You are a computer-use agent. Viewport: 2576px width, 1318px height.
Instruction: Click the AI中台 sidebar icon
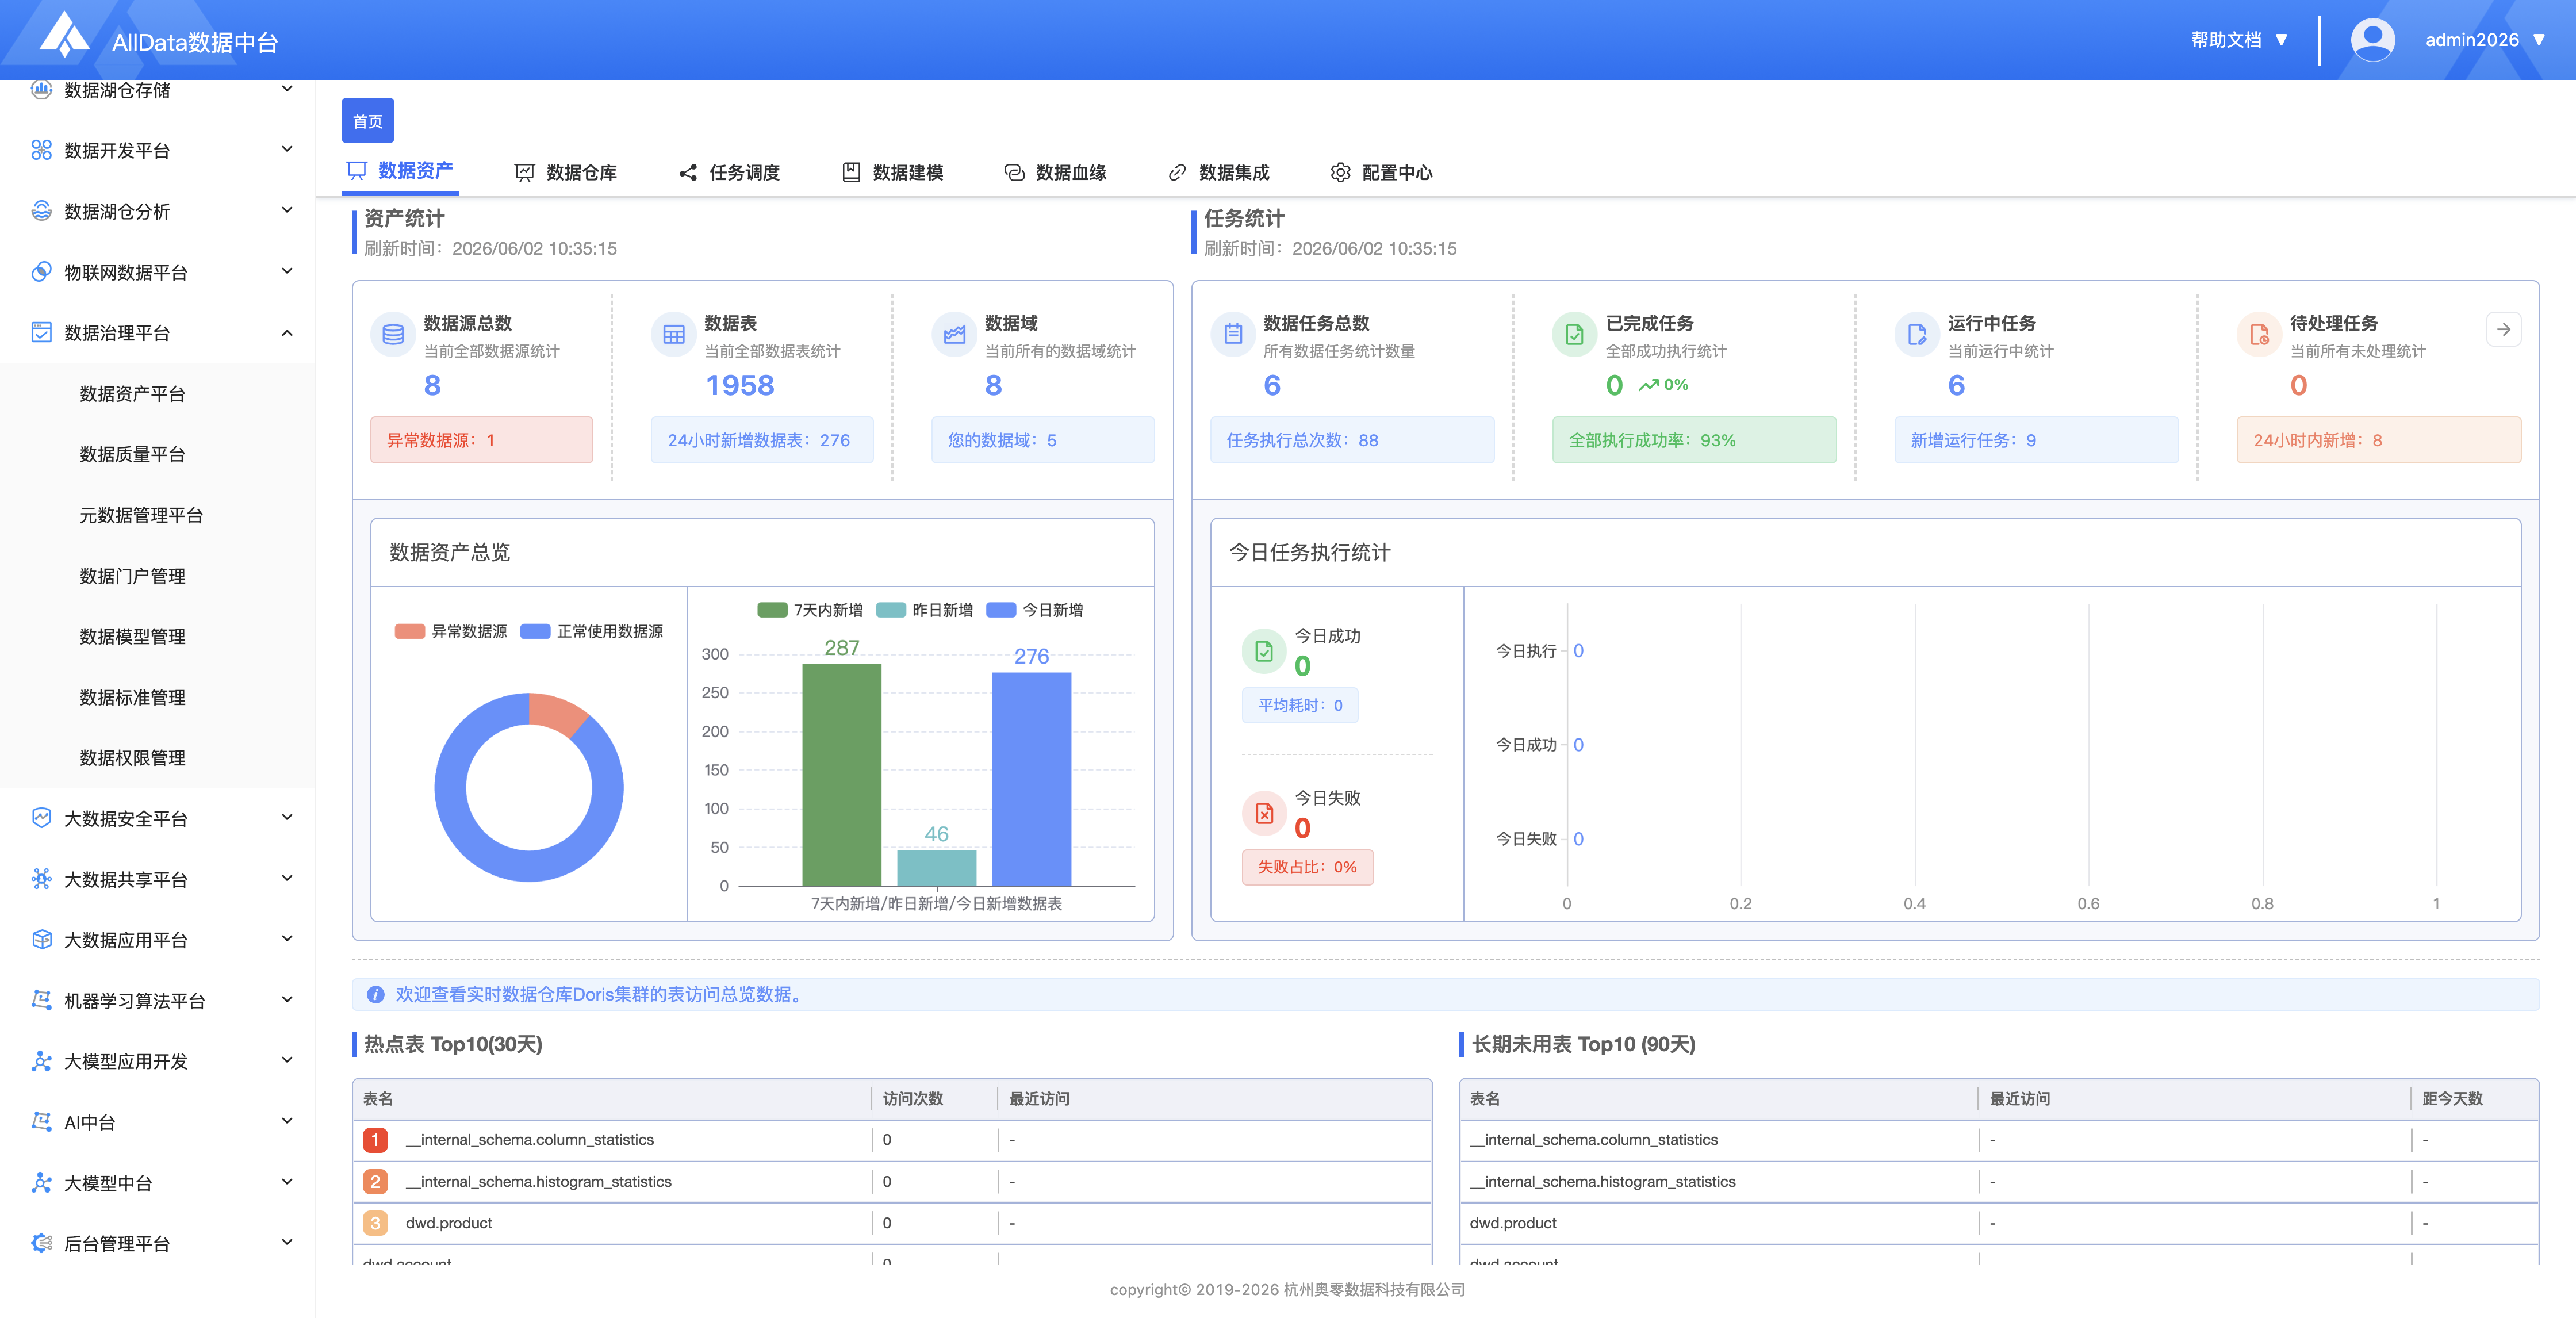click(41, 1122)
